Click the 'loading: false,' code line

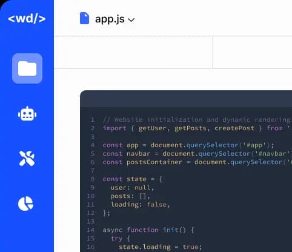point(141,205)
